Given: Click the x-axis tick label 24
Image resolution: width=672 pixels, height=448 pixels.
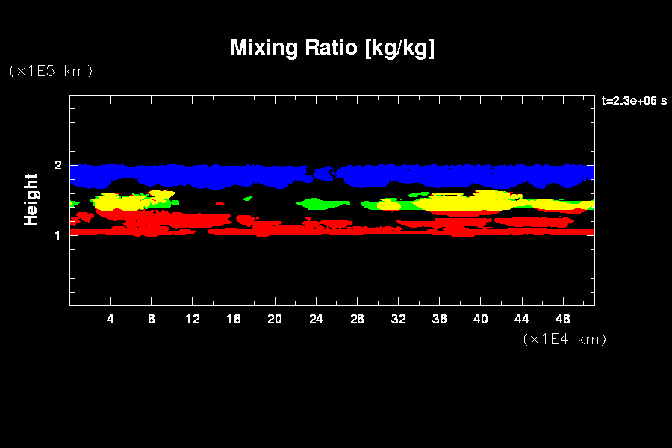Looking at the screenshot, I should click(x=316, y=319).
